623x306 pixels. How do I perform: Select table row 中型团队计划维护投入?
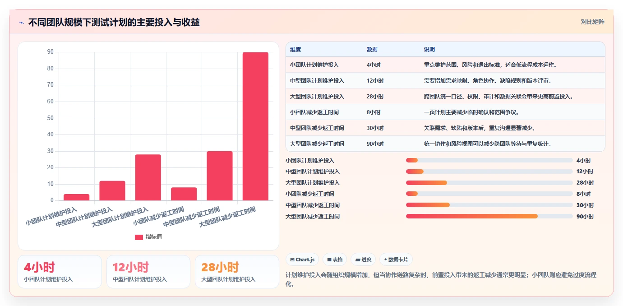tap(445, 81)
